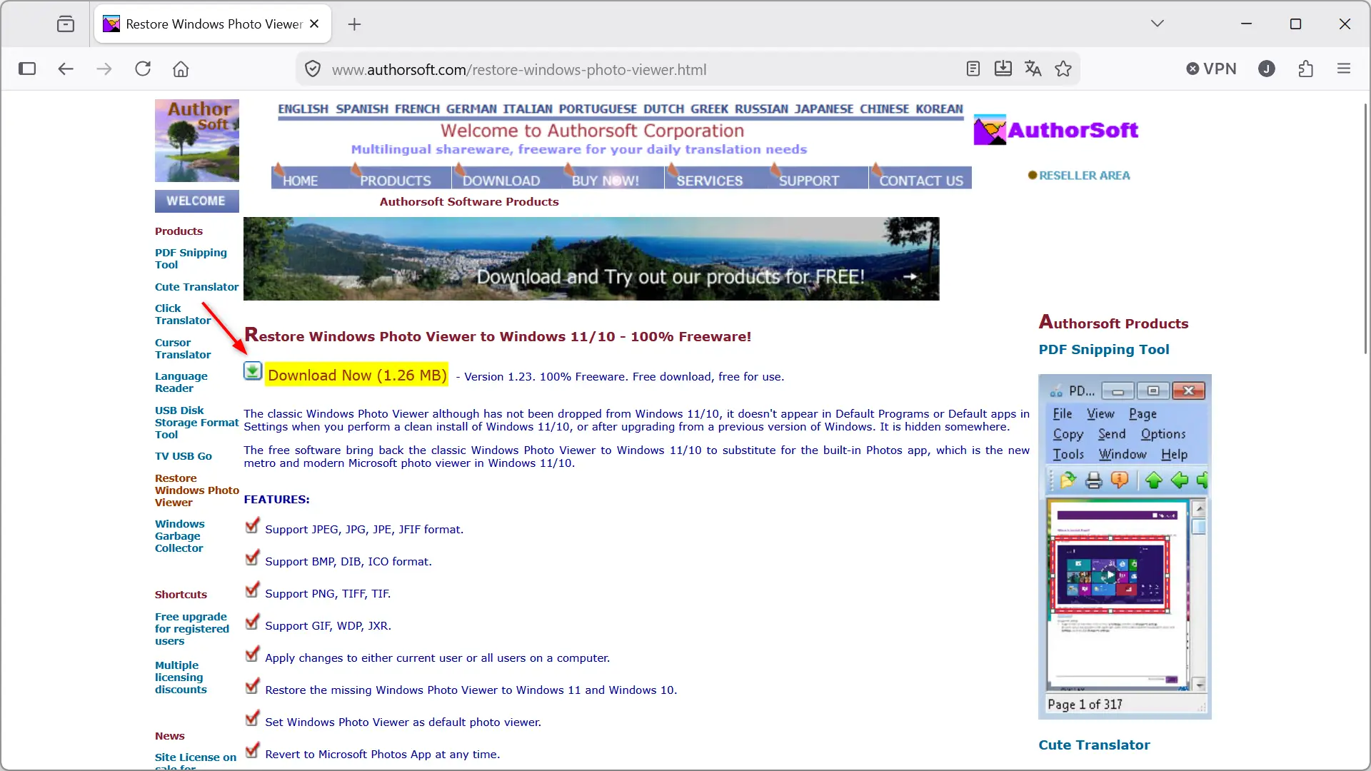
Task: Open the SUPPORT navigation tab
Action: point(809,181)
